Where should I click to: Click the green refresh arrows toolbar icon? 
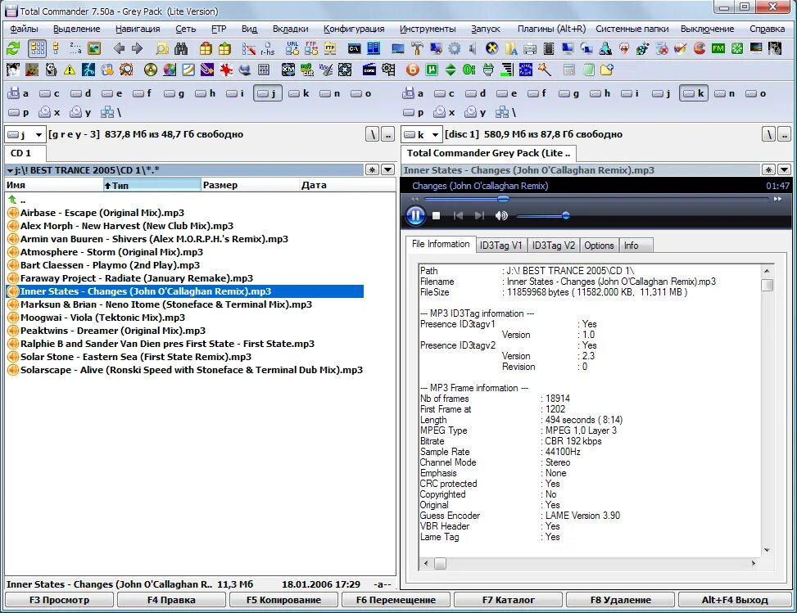[x=13, y=49]
